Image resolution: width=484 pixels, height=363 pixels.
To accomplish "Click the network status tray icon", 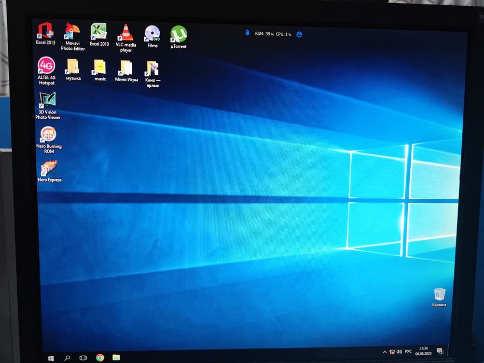I will 392,352.
